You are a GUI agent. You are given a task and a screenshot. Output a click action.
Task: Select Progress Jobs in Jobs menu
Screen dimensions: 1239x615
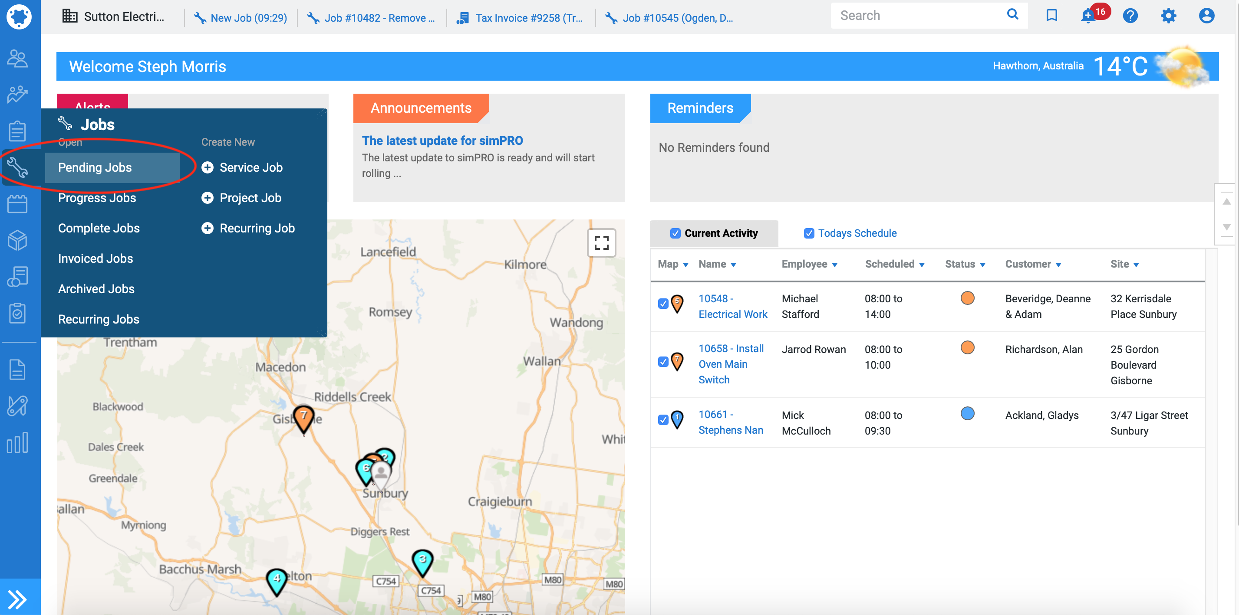(x=97, y=198)
